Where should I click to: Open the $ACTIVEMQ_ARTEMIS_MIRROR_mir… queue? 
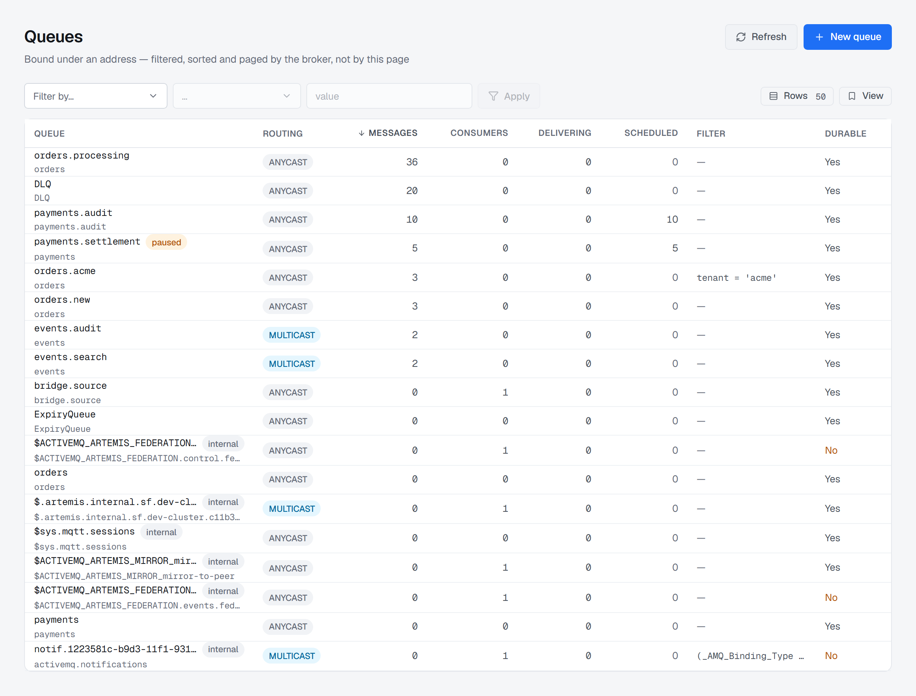pyautogui.click(x=115, y=560)
